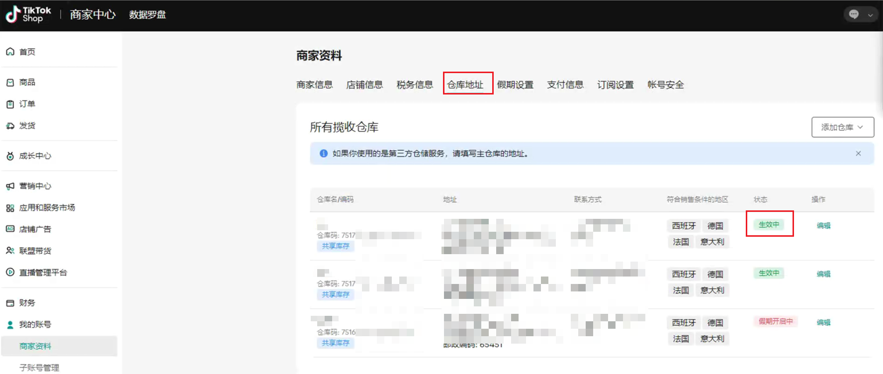Click the chat message icon in header
This screenshot has width=883, height=374.
(x=854, y=14)
